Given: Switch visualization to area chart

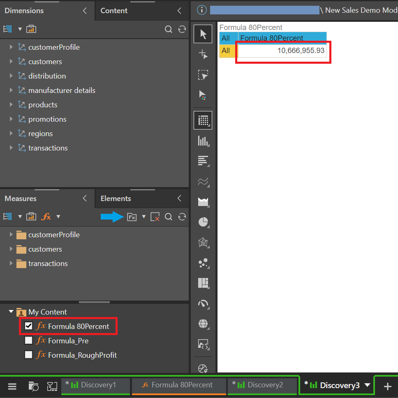Looking at the screenshot, I should coord(203,202).
